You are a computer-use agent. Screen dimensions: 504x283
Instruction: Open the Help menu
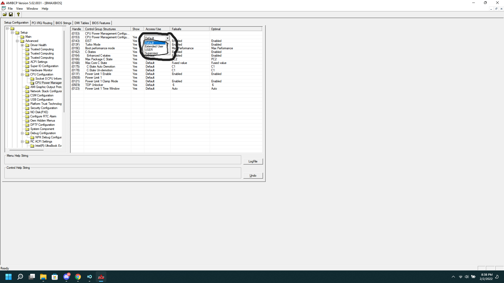45,9
